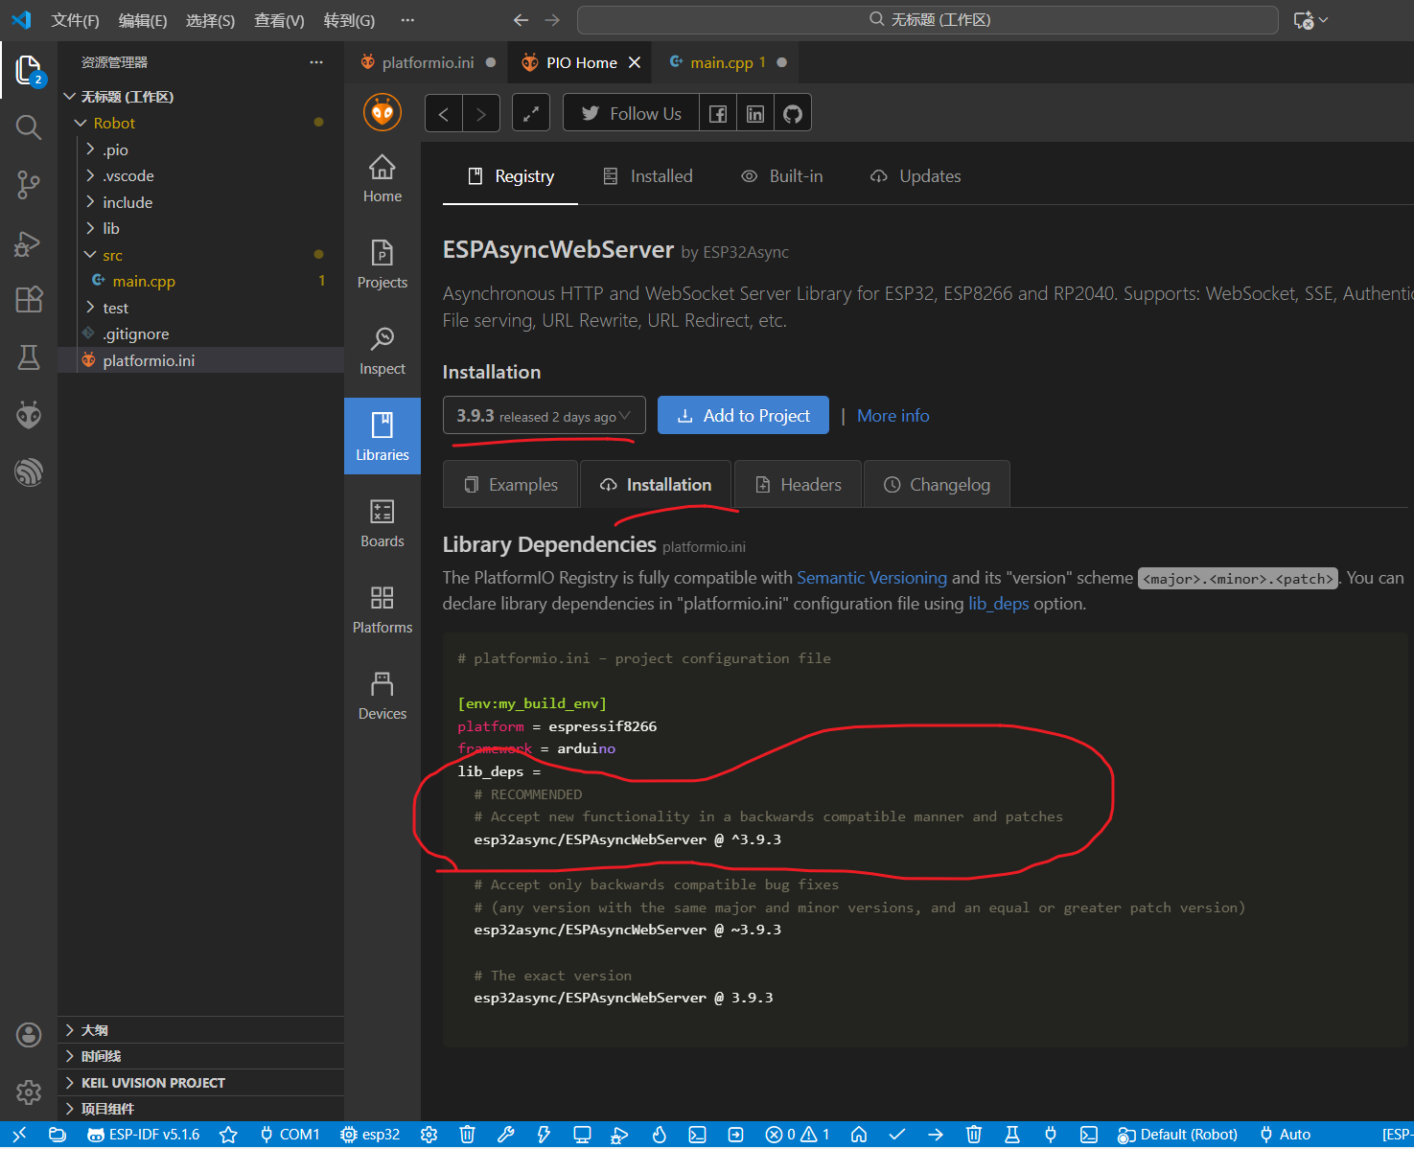The height and width of the screenshot is (1149, 1414).
Task: Open the Testing flask view in activity bar
Action: 29,357
